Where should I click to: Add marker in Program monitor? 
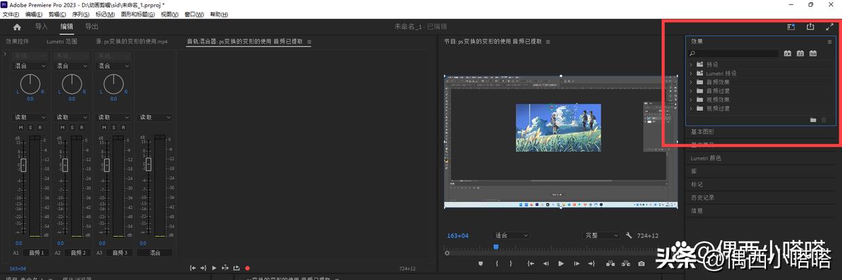click(x=481, y=264)
